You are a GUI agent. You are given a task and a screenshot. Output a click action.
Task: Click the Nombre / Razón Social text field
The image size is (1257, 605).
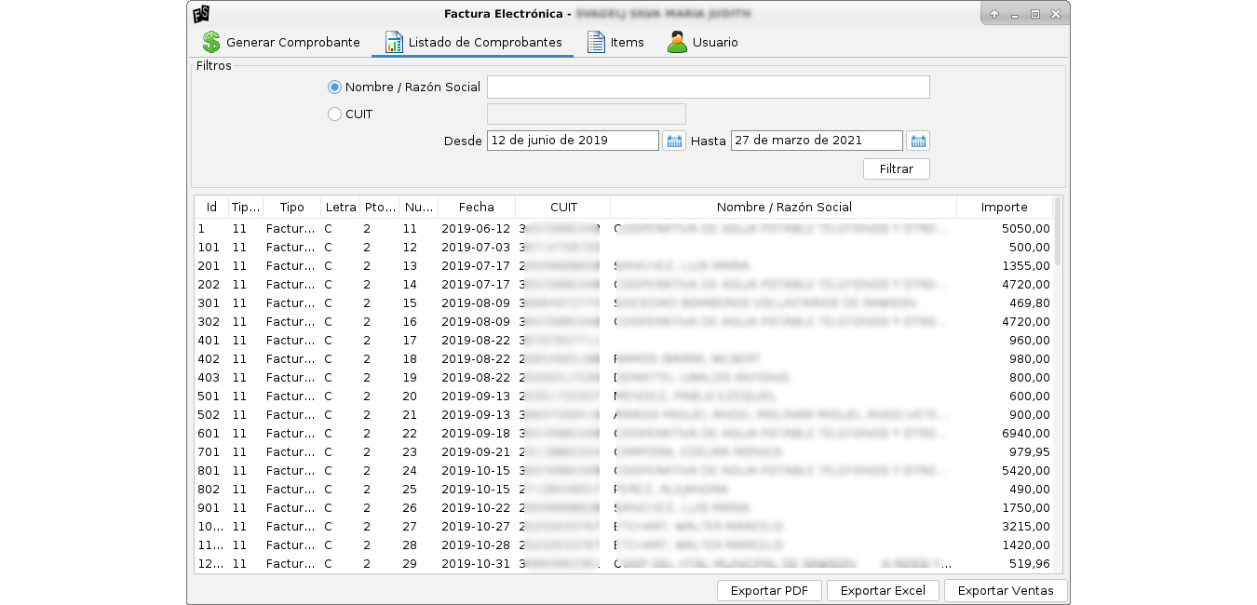(x=708, y=87)
